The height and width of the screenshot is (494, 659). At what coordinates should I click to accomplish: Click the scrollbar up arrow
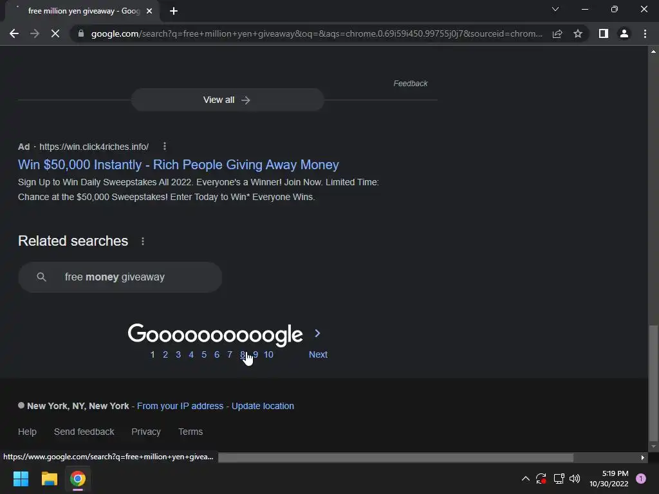coord(653,51)
